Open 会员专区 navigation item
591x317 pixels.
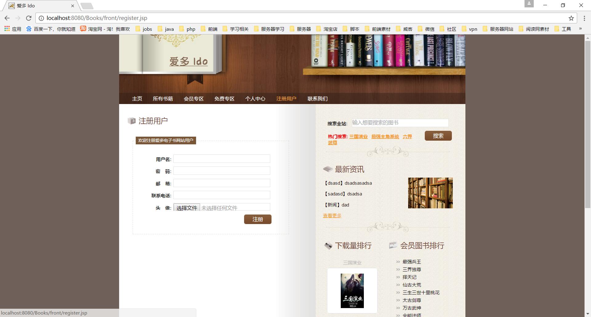pos(194,99)
